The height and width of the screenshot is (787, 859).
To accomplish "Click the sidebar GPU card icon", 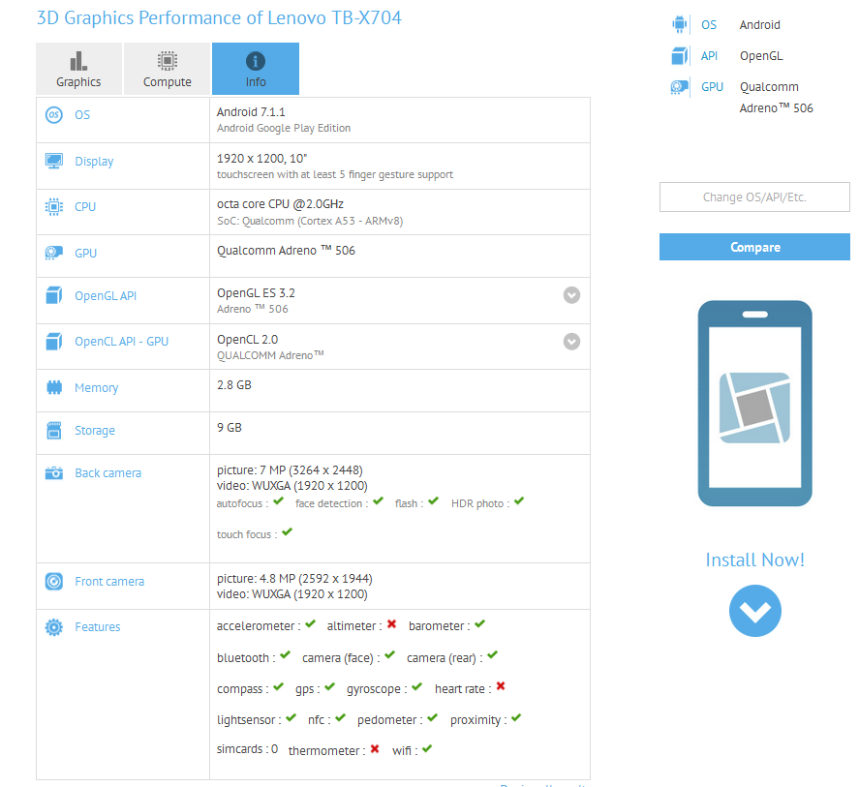I will [x=679, y=87].
